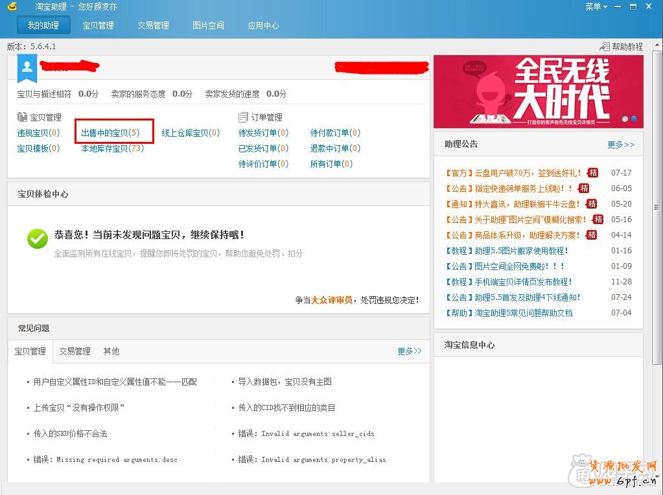Click version text 版本: 5.6.4.1
This screenshot has width=663, height=495.
(32, 47)
